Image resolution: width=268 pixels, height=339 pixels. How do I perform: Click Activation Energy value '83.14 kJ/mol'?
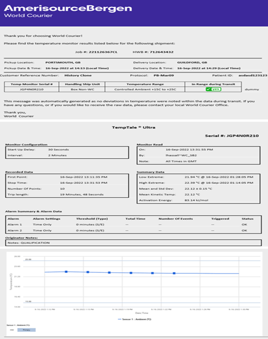pyautogui.click(x=196, y=200)
